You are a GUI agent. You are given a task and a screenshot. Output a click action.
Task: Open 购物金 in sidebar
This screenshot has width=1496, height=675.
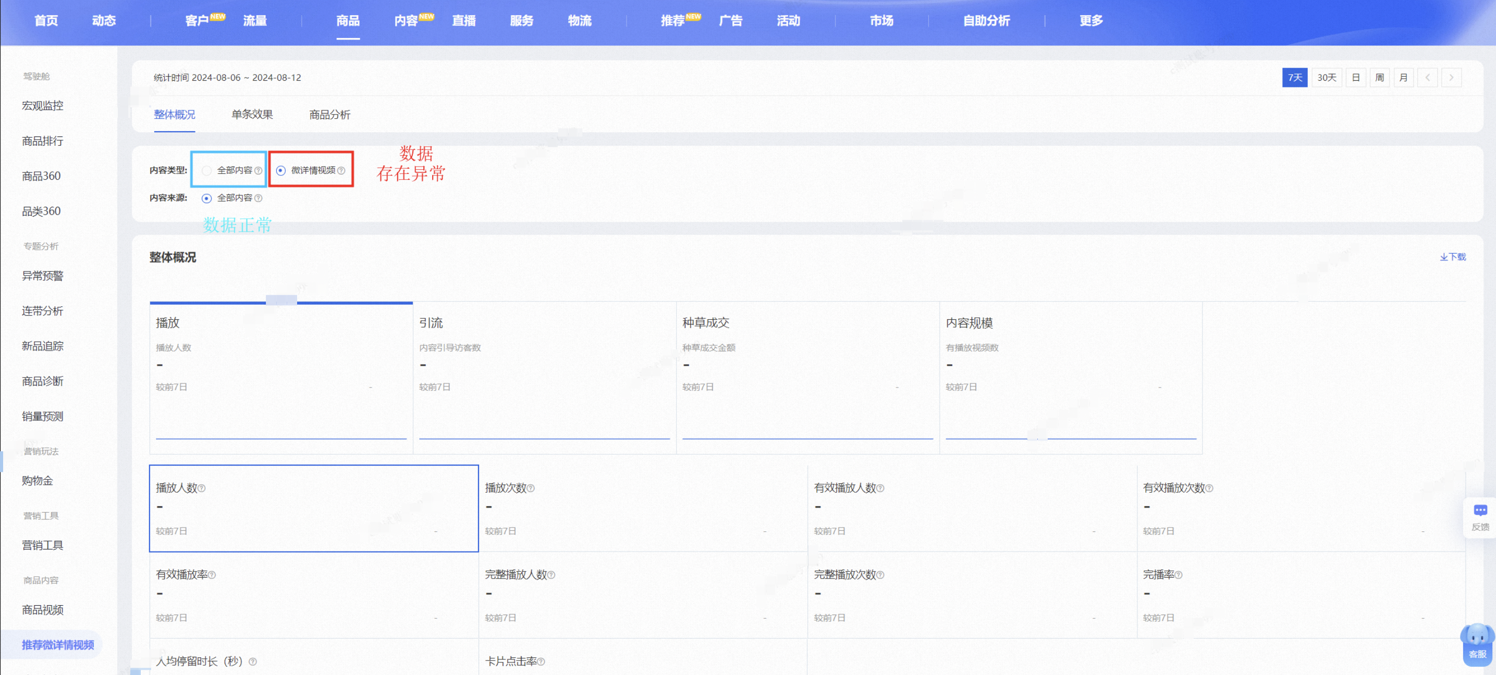[37, 481]
